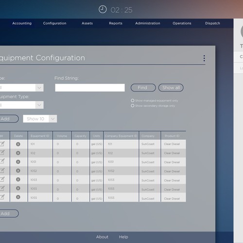Click the Company Equipment ID column header
This screenshot has width=243, height=243.
(x=121, y=136)
